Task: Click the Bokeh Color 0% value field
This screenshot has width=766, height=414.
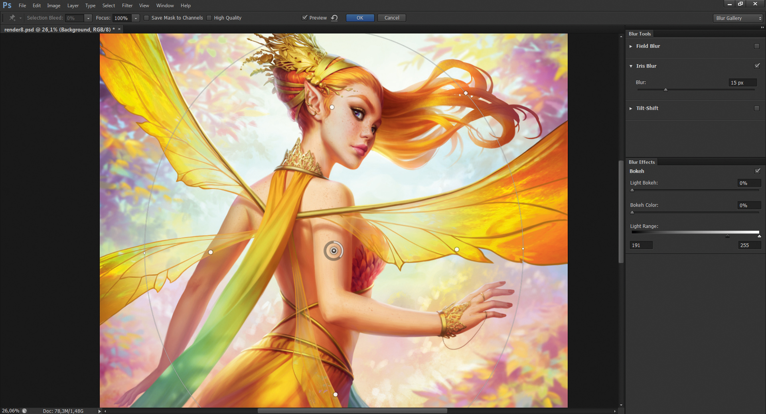Action: [749, 206]
